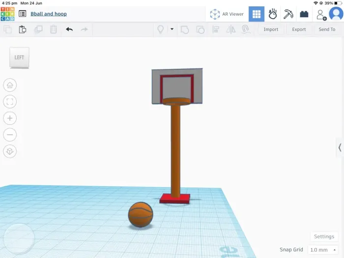The width and height of the screenshot is (344, 258).
Task: Expand the visibility dropdown arrow
Action: (x=172, y=29)
